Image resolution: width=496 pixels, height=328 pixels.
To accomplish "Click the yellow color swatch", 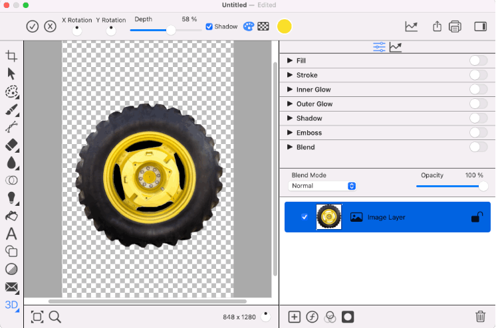I will 284,27.
